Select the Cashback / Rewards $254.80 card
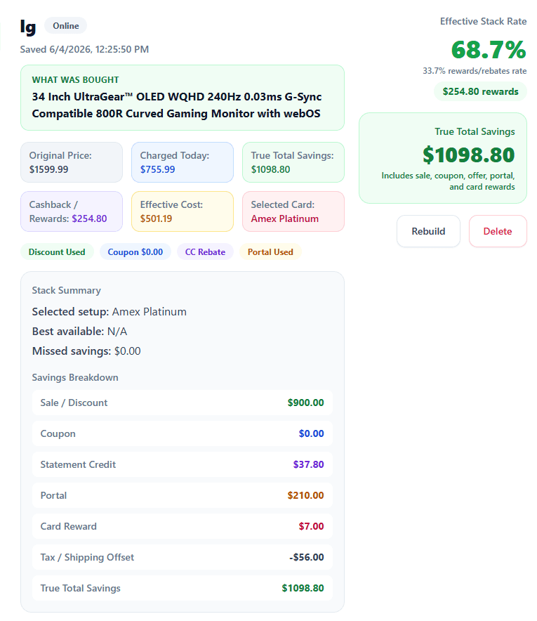Viewport: 537px width, 621px height. (72, 211)
